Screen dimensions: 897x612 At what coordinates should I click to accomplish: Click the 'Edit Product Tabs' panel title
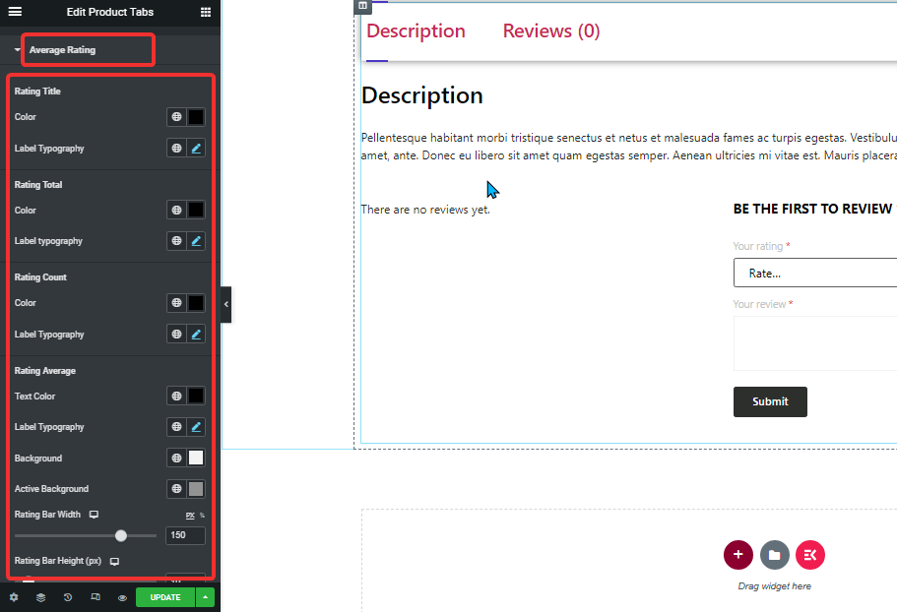tap(110, 12)
